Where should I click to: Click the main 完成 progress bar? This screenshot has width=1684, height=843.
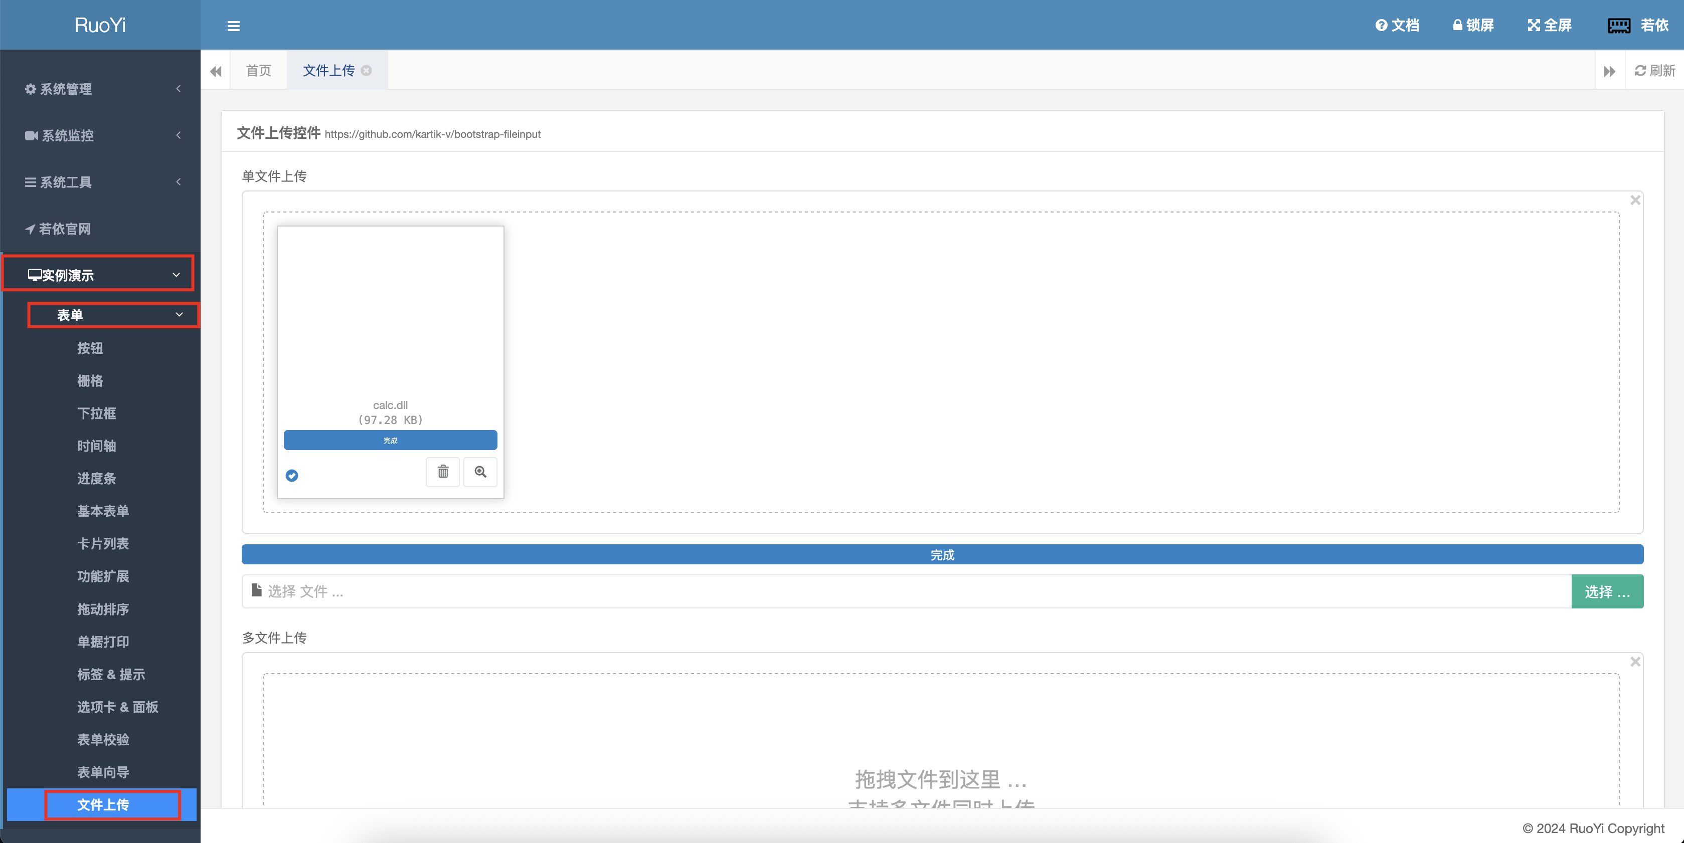942,555
